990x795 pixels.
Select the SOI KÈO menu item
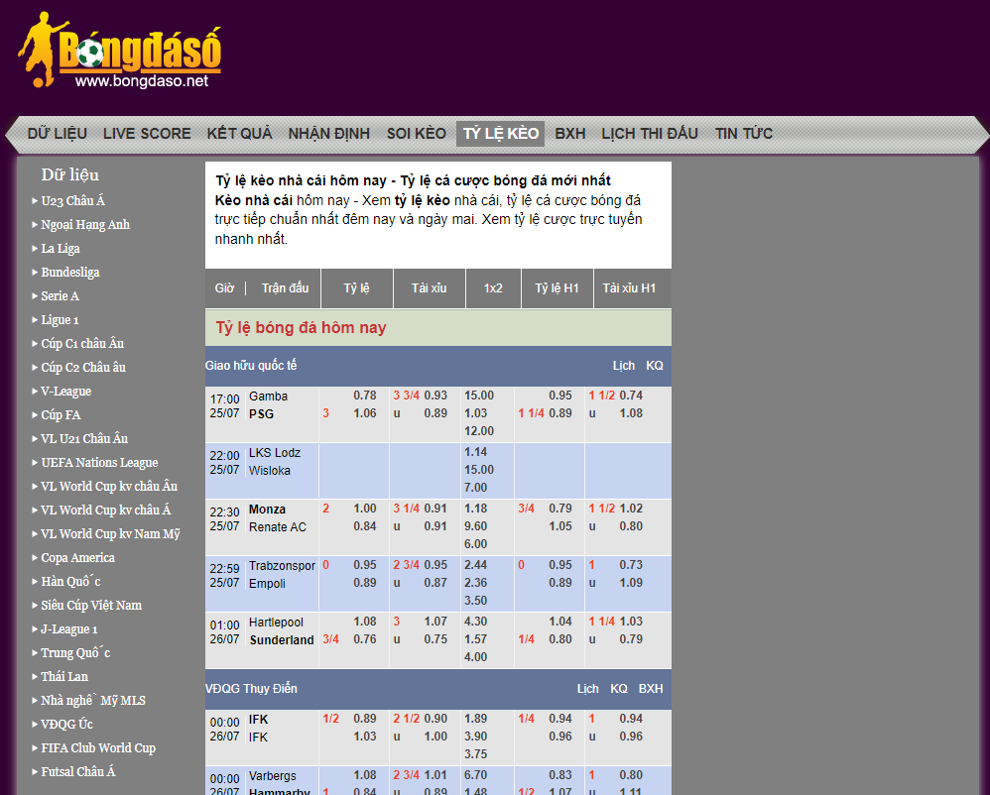[x=416, y=134]
